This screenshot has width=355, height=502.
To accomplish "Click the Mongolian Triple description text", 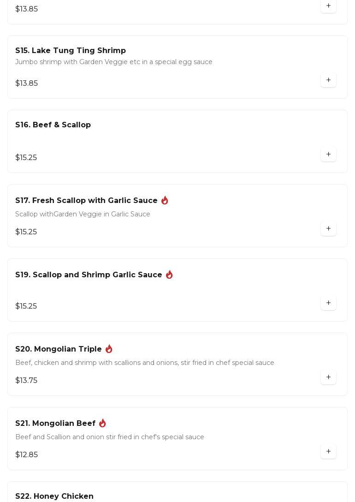I will (x=145, y=363).
